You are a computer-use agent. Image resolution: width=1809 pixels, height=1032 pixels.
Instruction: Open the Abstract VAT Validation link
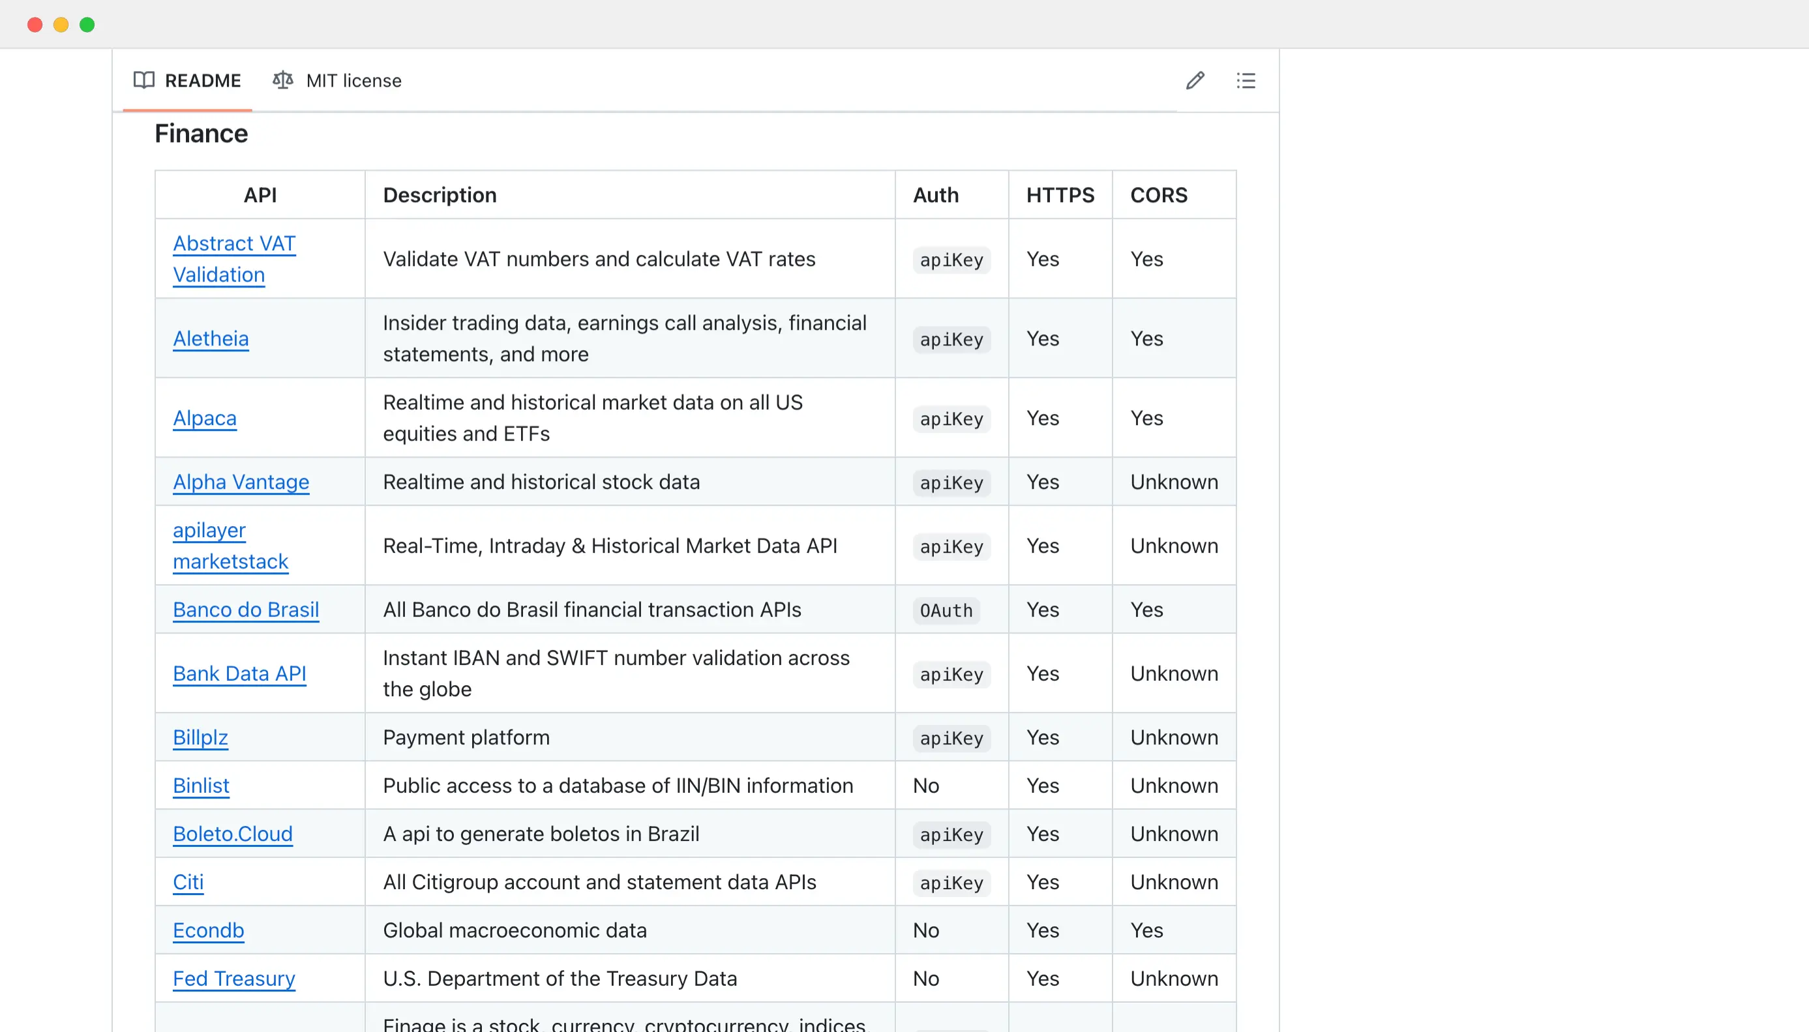pos(234,259)
